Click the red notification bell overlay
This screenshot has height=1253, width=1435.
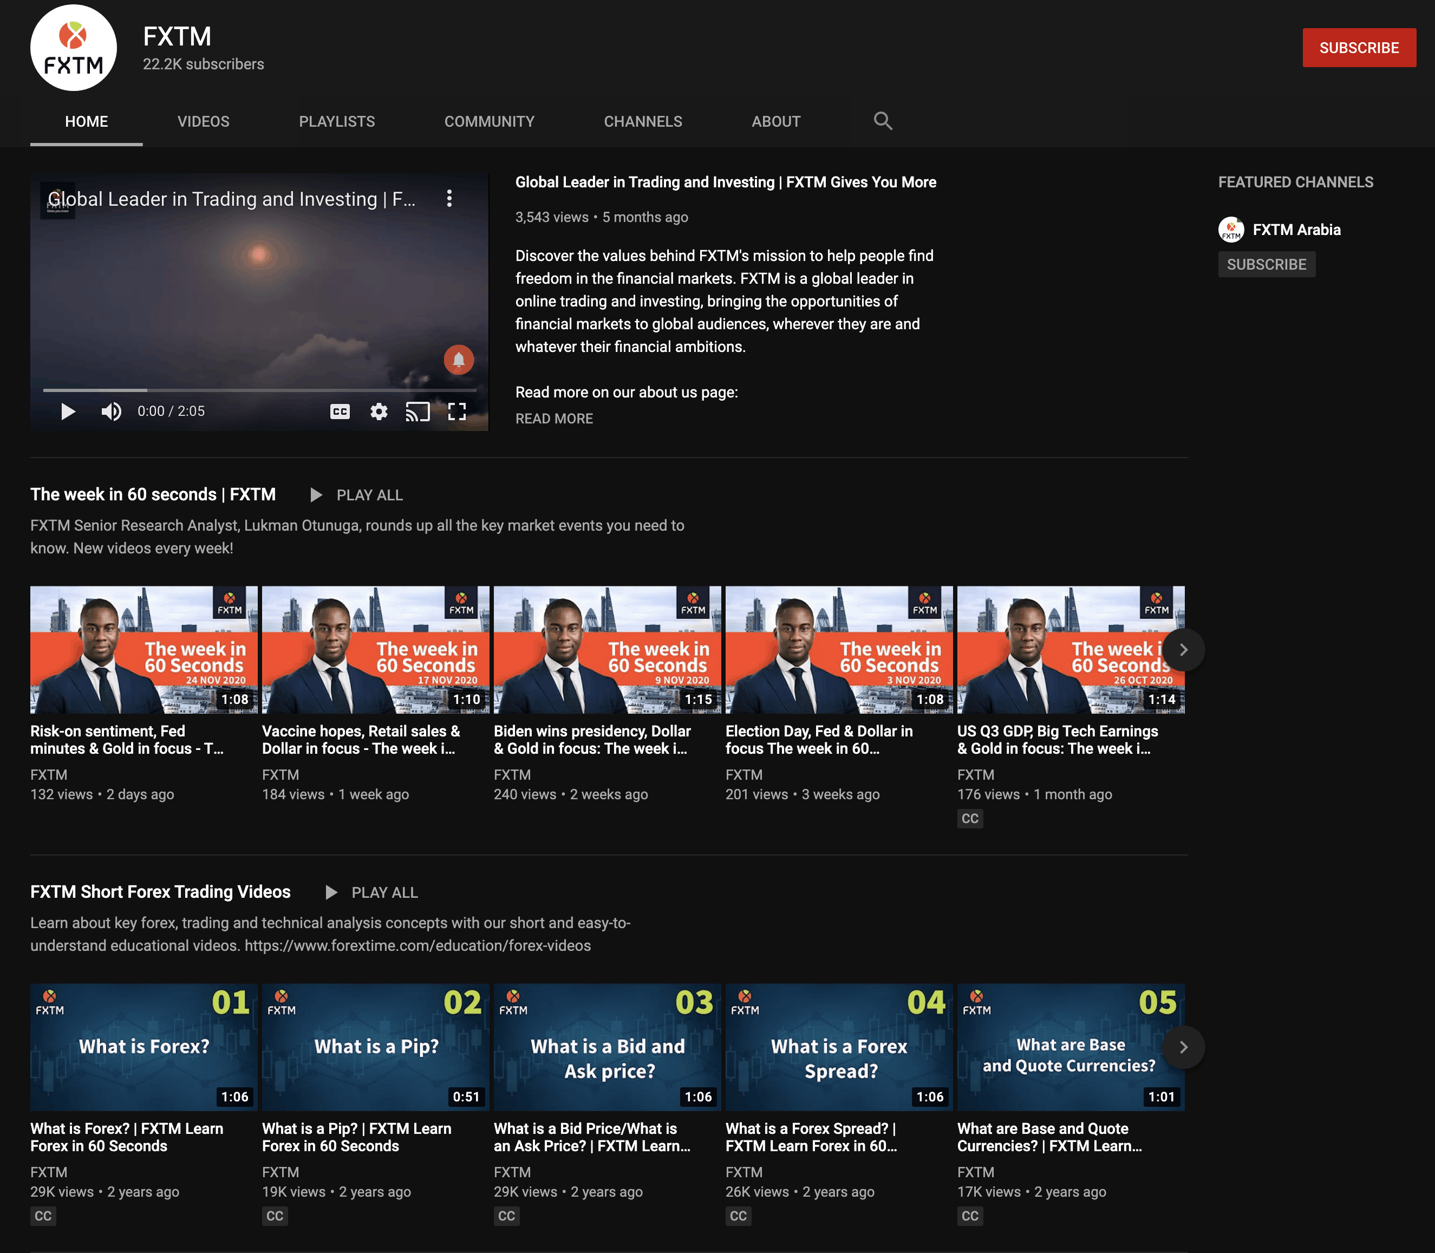click(459, 360)
